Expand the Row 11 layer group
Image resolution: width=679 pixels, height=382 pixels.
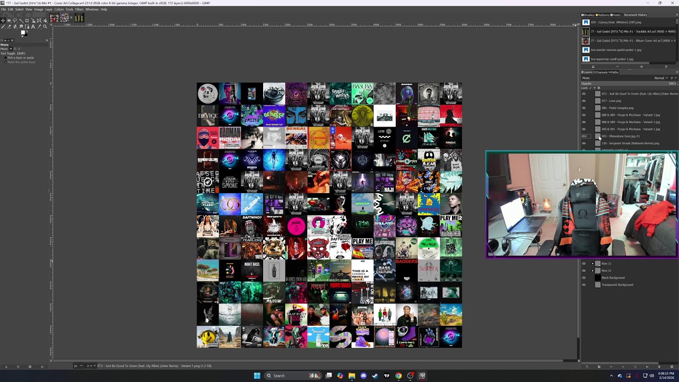(593, 264)
